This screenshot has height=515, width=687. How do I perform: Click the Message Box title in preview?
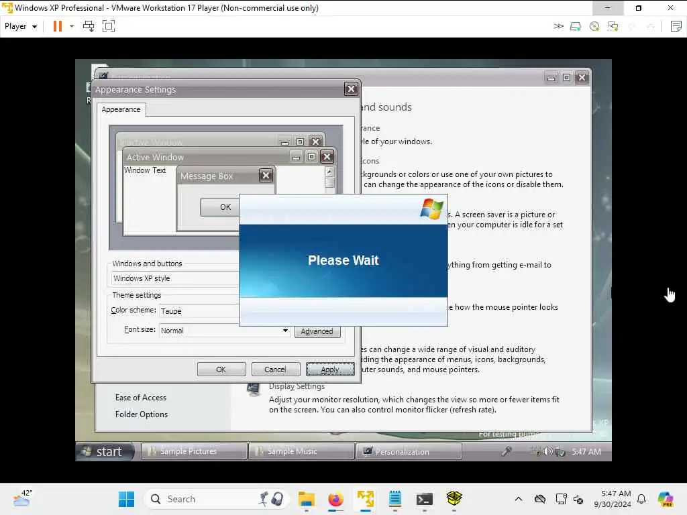pyautogui.click(x=207, y=176)
